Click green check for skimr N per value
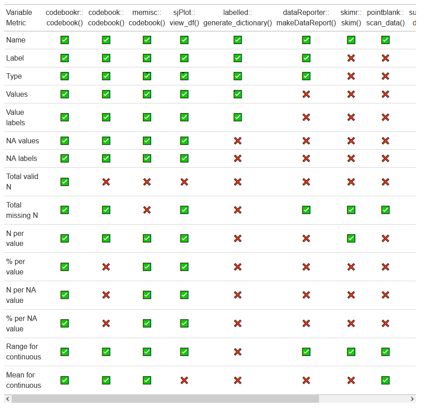 (351, 238)
